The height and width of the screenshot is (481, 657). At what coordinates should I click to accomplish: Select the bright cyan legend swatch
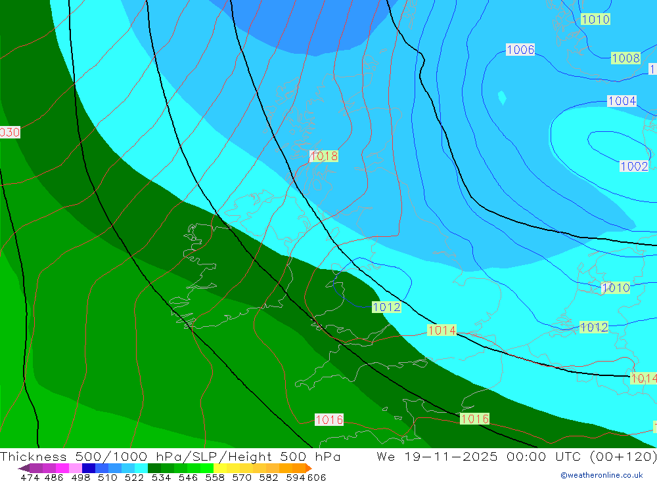[141, 468]
